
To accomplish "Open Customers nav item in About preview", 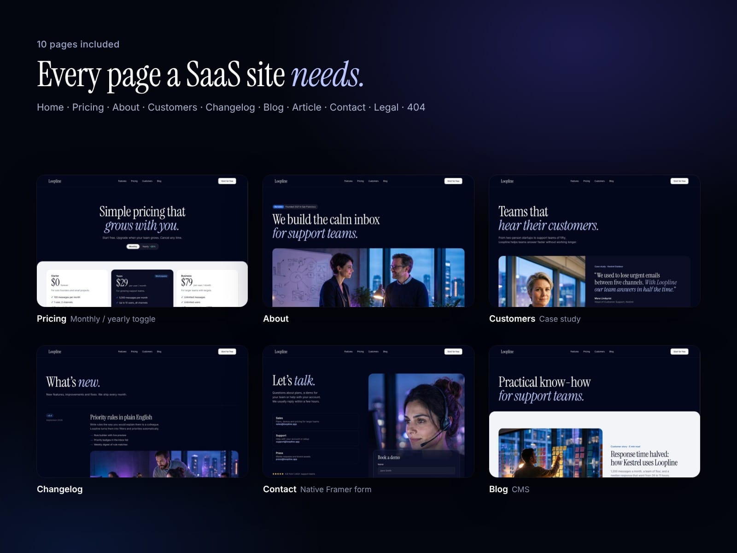I will pyautogui.click(x=374, y=181).
